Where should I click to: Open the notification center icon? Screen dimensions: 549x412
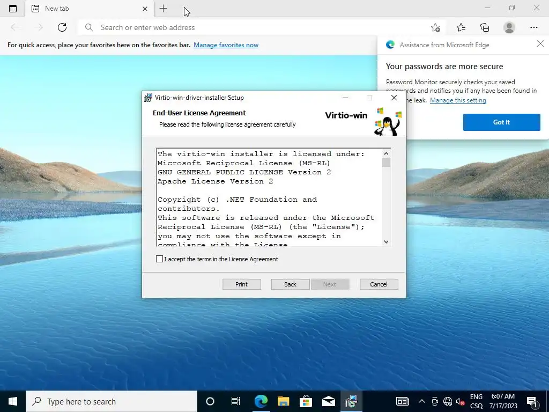[532, 401]
